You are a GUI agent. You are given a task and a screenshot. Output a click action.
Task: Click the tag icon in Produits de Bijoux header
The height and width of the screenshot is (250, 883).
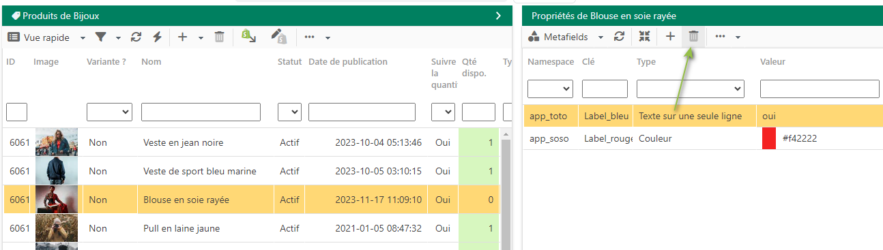tap(16, 15)
